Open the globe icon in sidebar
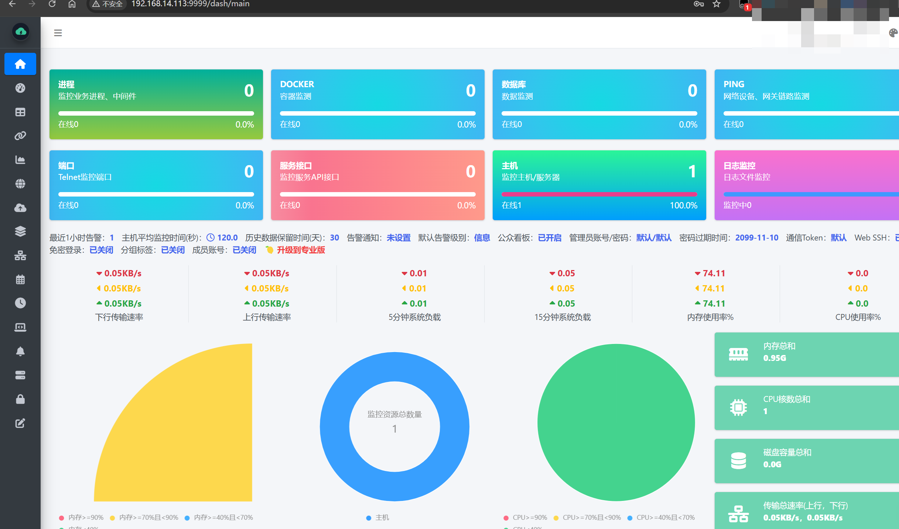This screenshot has height=529, width=899. (x=20, y=184)
